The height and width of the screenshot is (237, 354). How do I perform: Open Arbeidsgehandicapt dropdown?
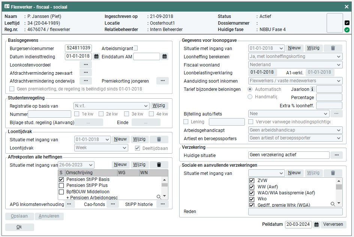point(295,130)
